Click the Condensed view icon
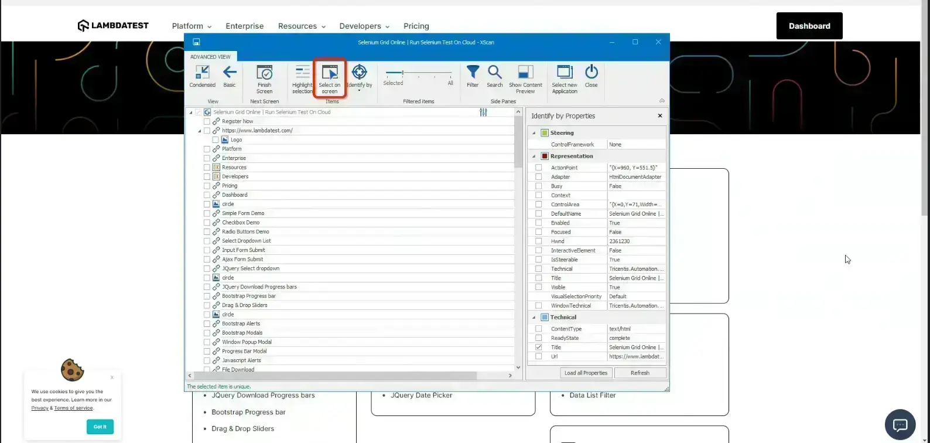The image size is (930, 443). pyautogui.click(x=202, y=73)
